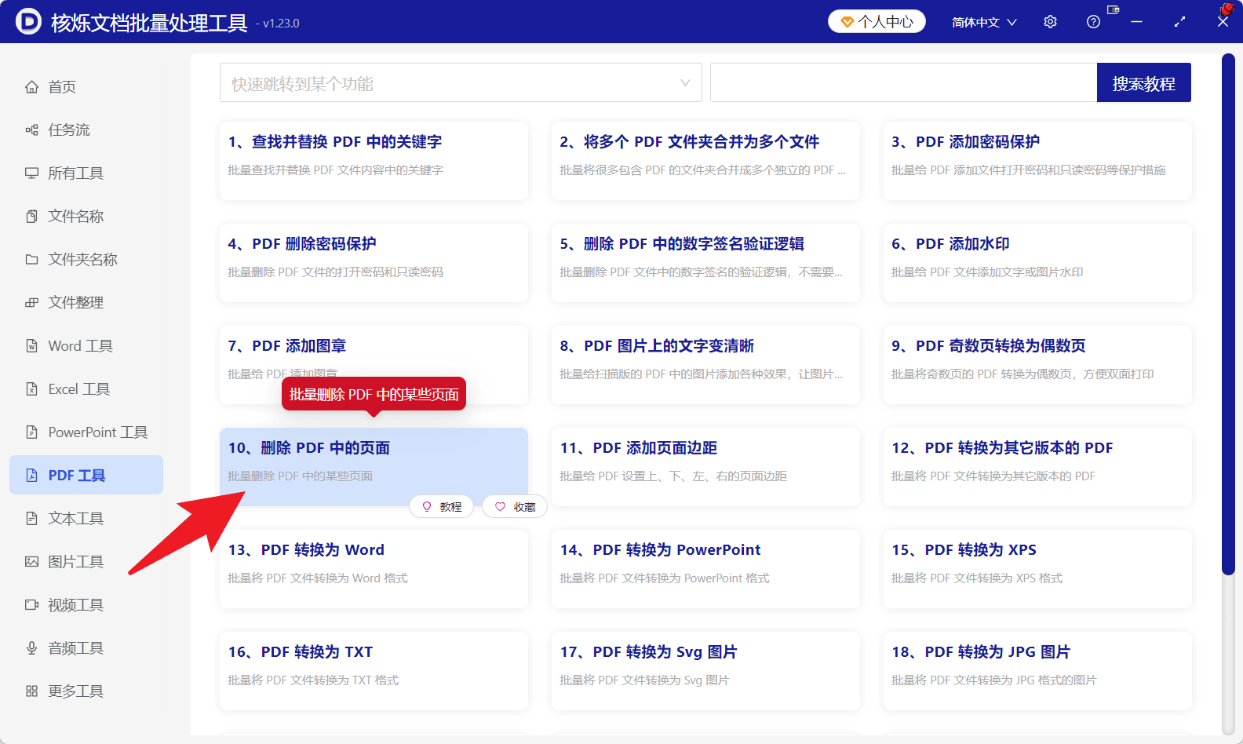The height and width of the screenshot is (744, 1243).
Task: Open tool 1 查找并替换 PDF 中的关键字
Action: pos(374,161)
